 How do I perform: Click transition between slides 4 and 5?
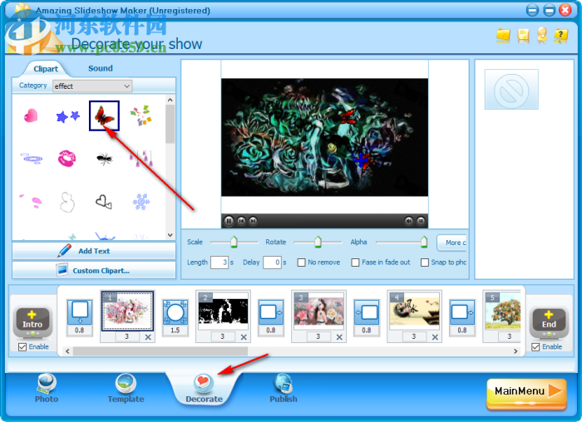(x=462, y=312)
